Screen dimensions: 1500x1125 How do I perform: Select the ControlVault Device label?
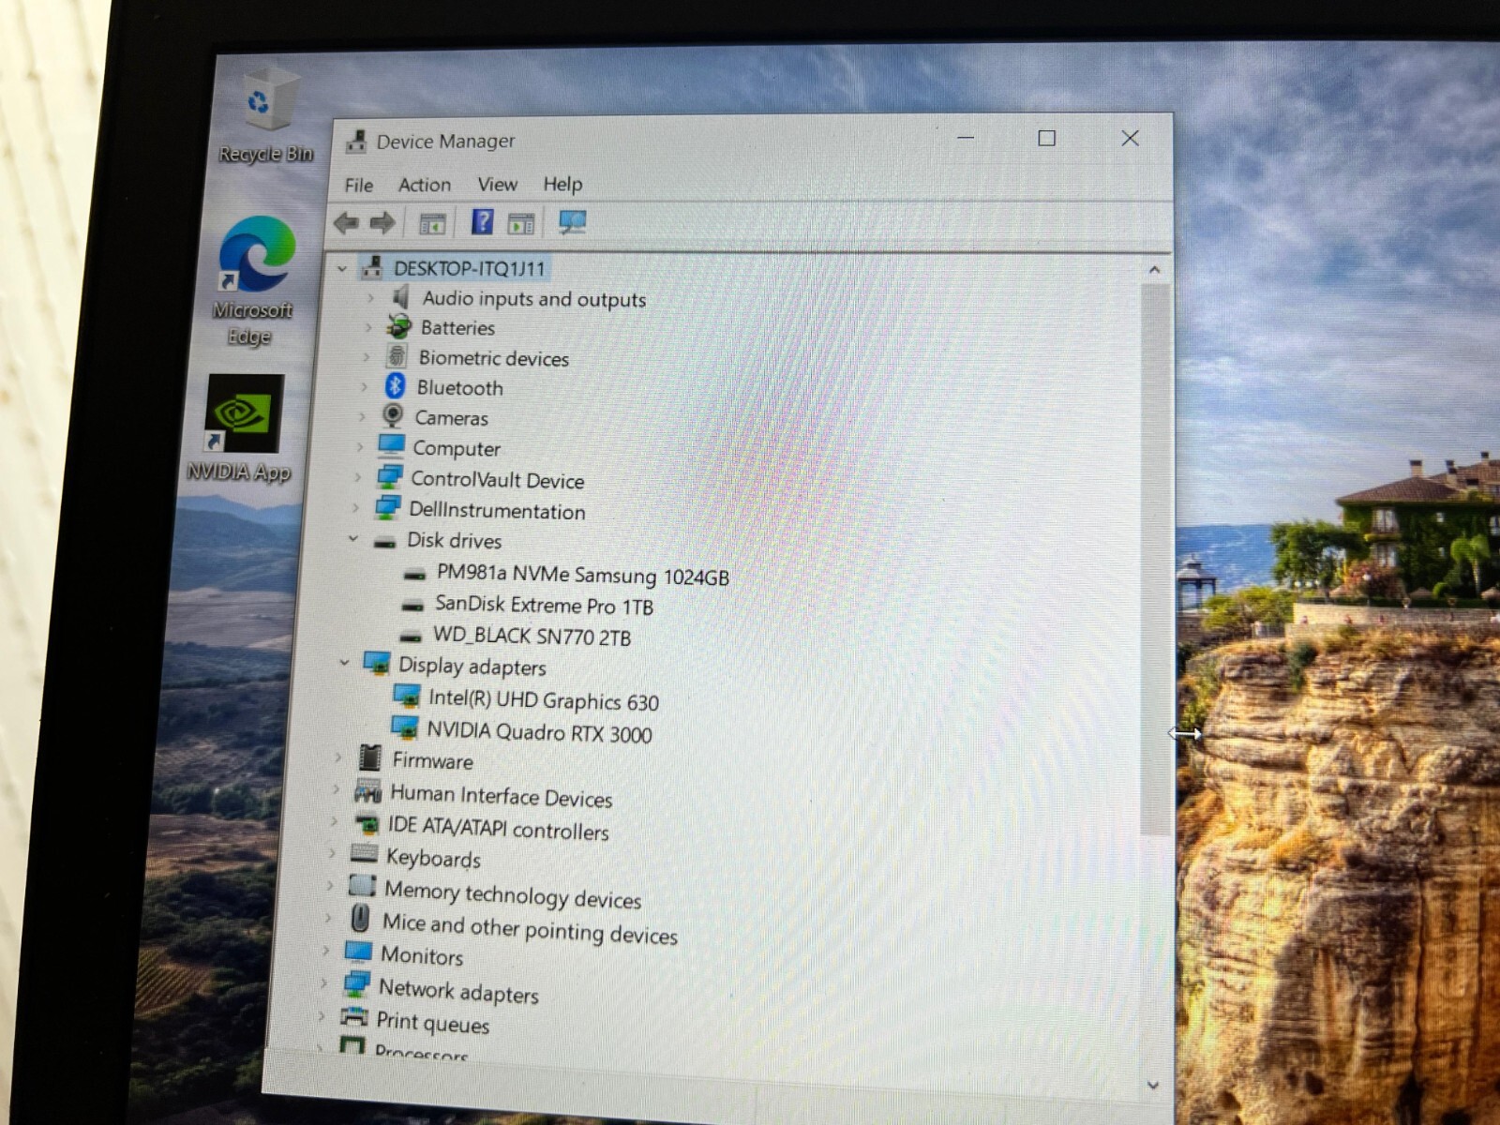click(x=497, y=480)
